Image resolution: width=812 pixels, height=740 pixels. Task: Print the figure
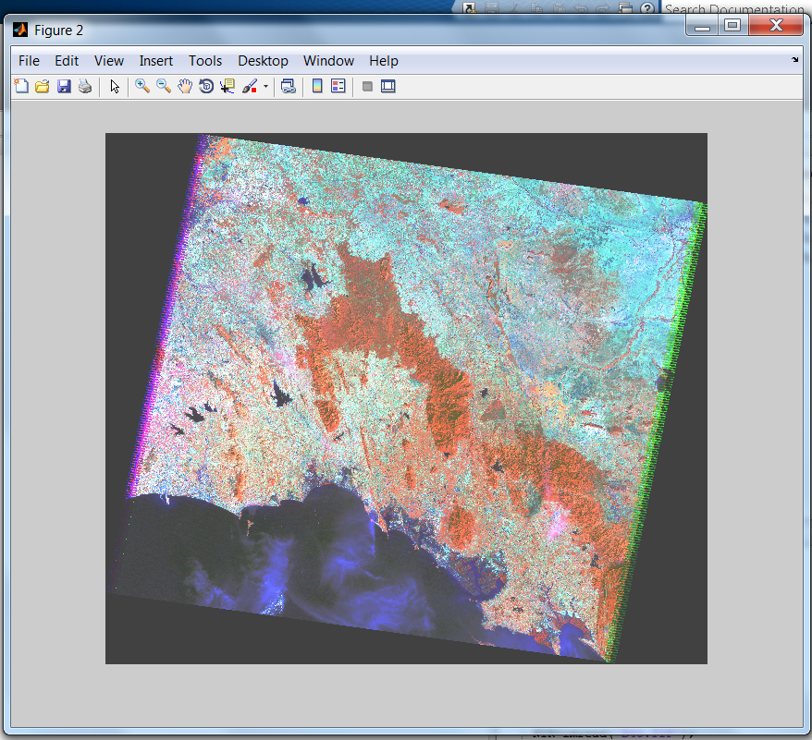(x=85, y=85)
